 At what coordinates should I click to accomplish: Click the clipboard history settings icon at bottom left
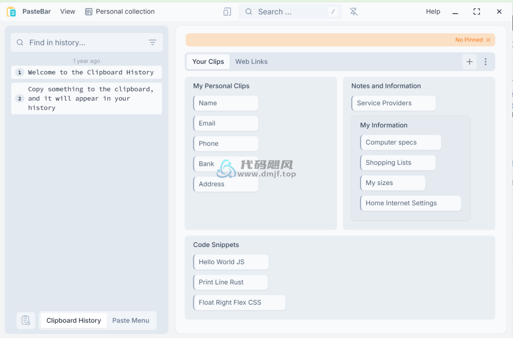point(26,320)
